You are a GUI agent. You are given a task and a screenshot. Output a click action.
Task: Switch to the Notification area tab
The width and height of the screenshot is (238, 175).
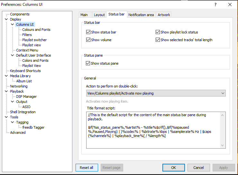[141, 14]
